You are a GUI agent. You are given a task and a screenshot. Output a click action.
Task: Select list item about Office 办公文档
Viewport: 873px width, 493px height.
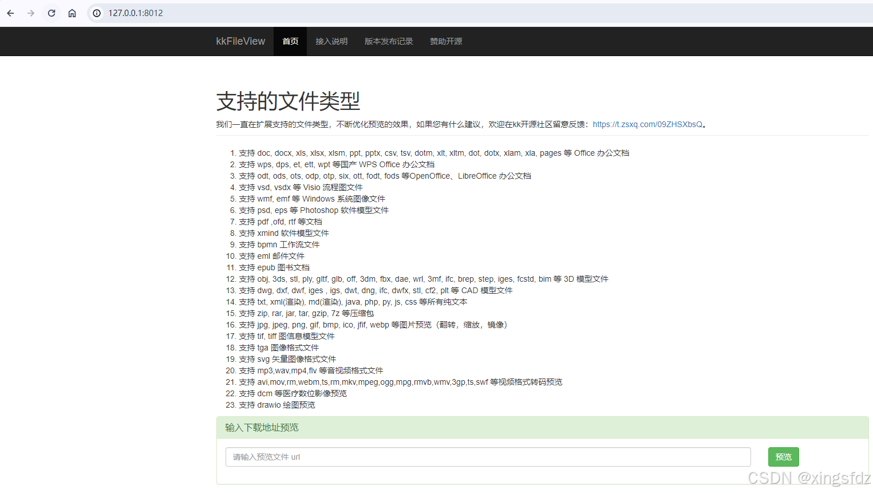(x=434, y=153)
